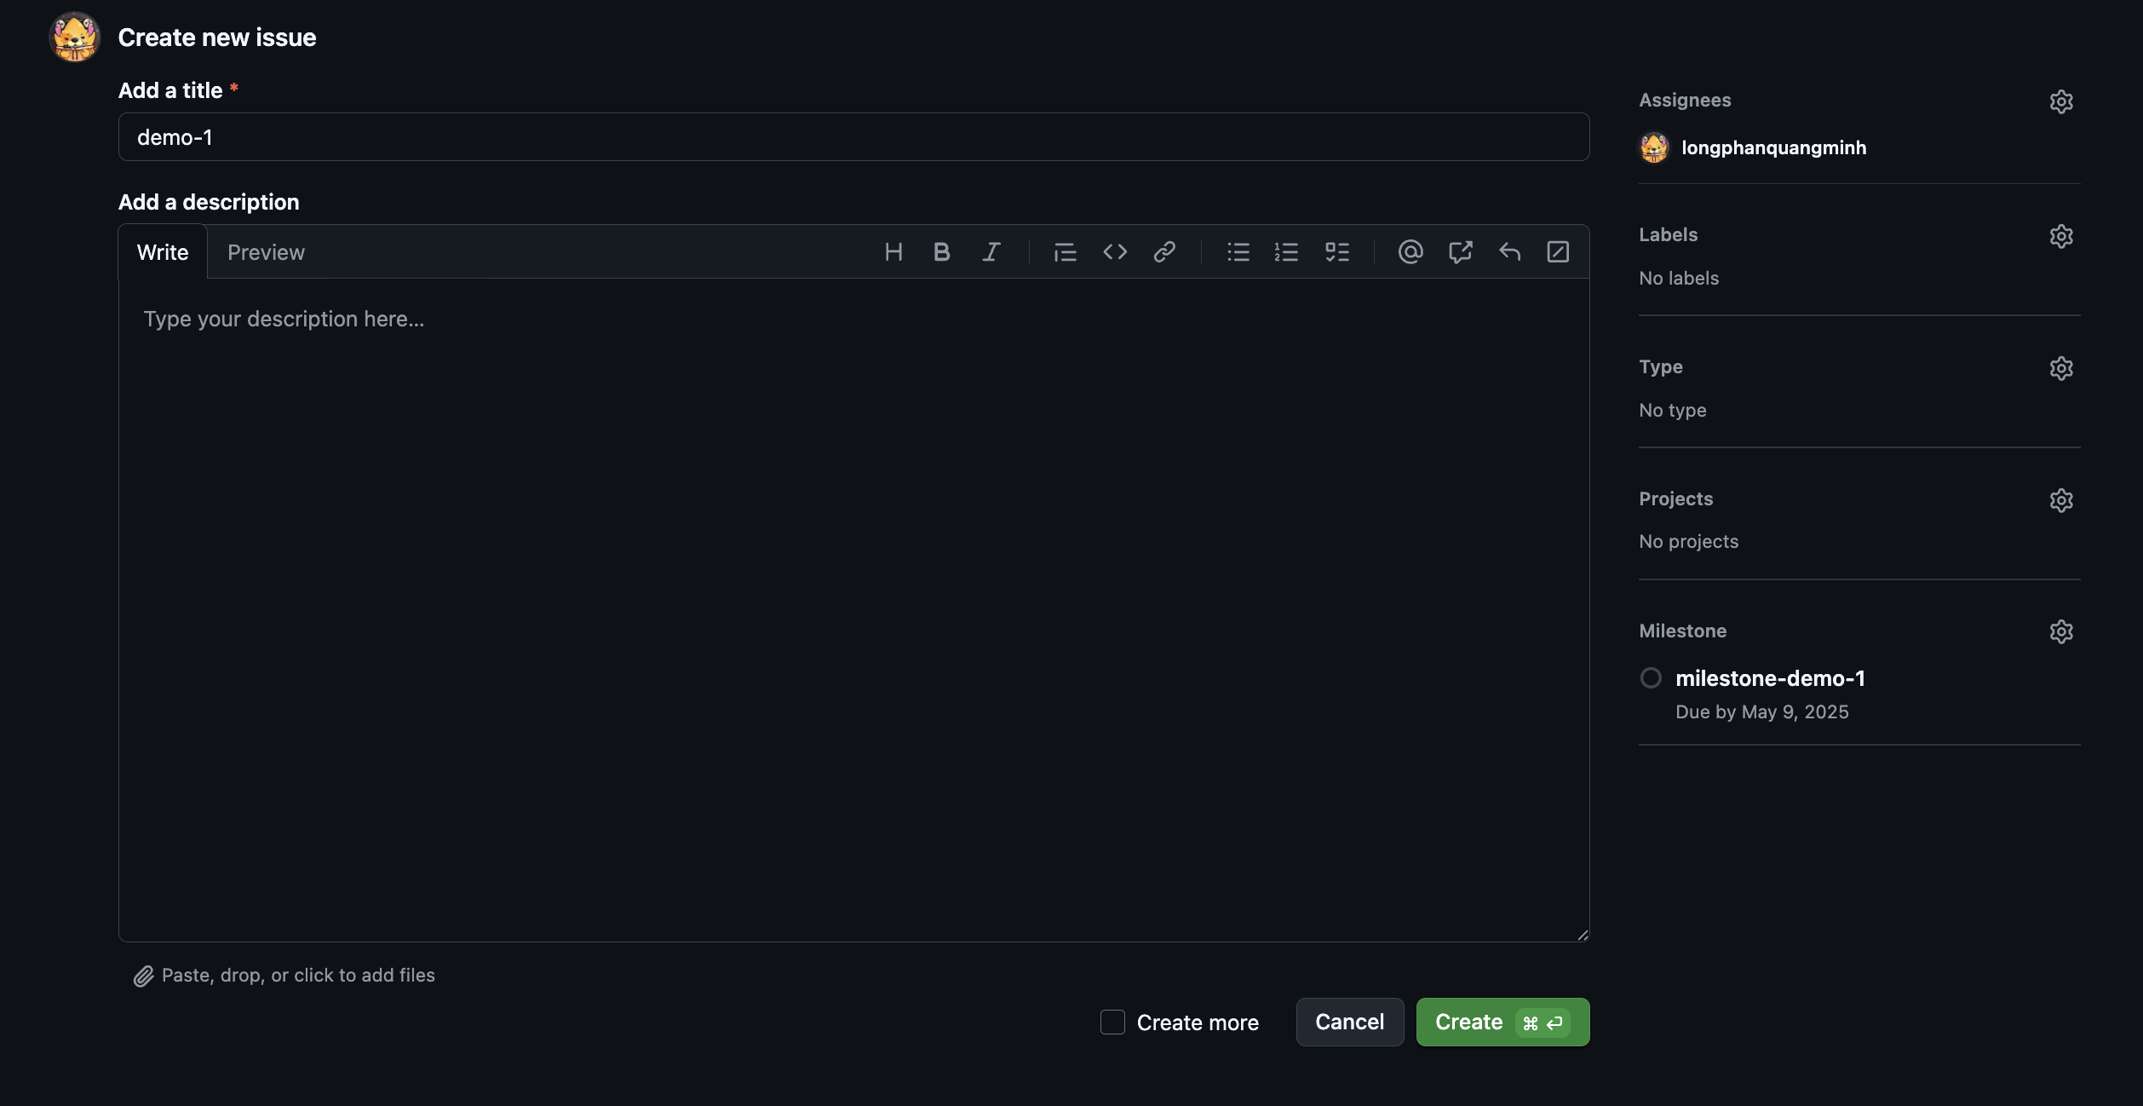Submit the issue with Create button
This screenshot has height=1106, width=2143.
click(1502, 1022)
